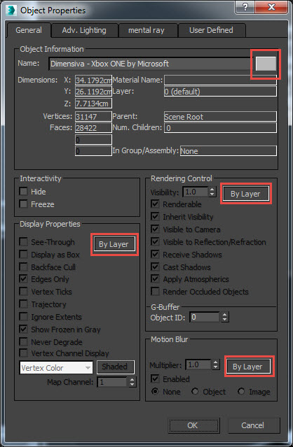Increase Motion Blur Multiplier spinner arrow
This screenshot has width=293, height=447.
click(216, 362)
